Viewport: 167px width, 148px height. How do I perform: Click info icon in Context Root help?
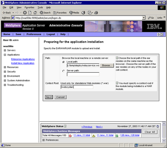coord(117,83)
